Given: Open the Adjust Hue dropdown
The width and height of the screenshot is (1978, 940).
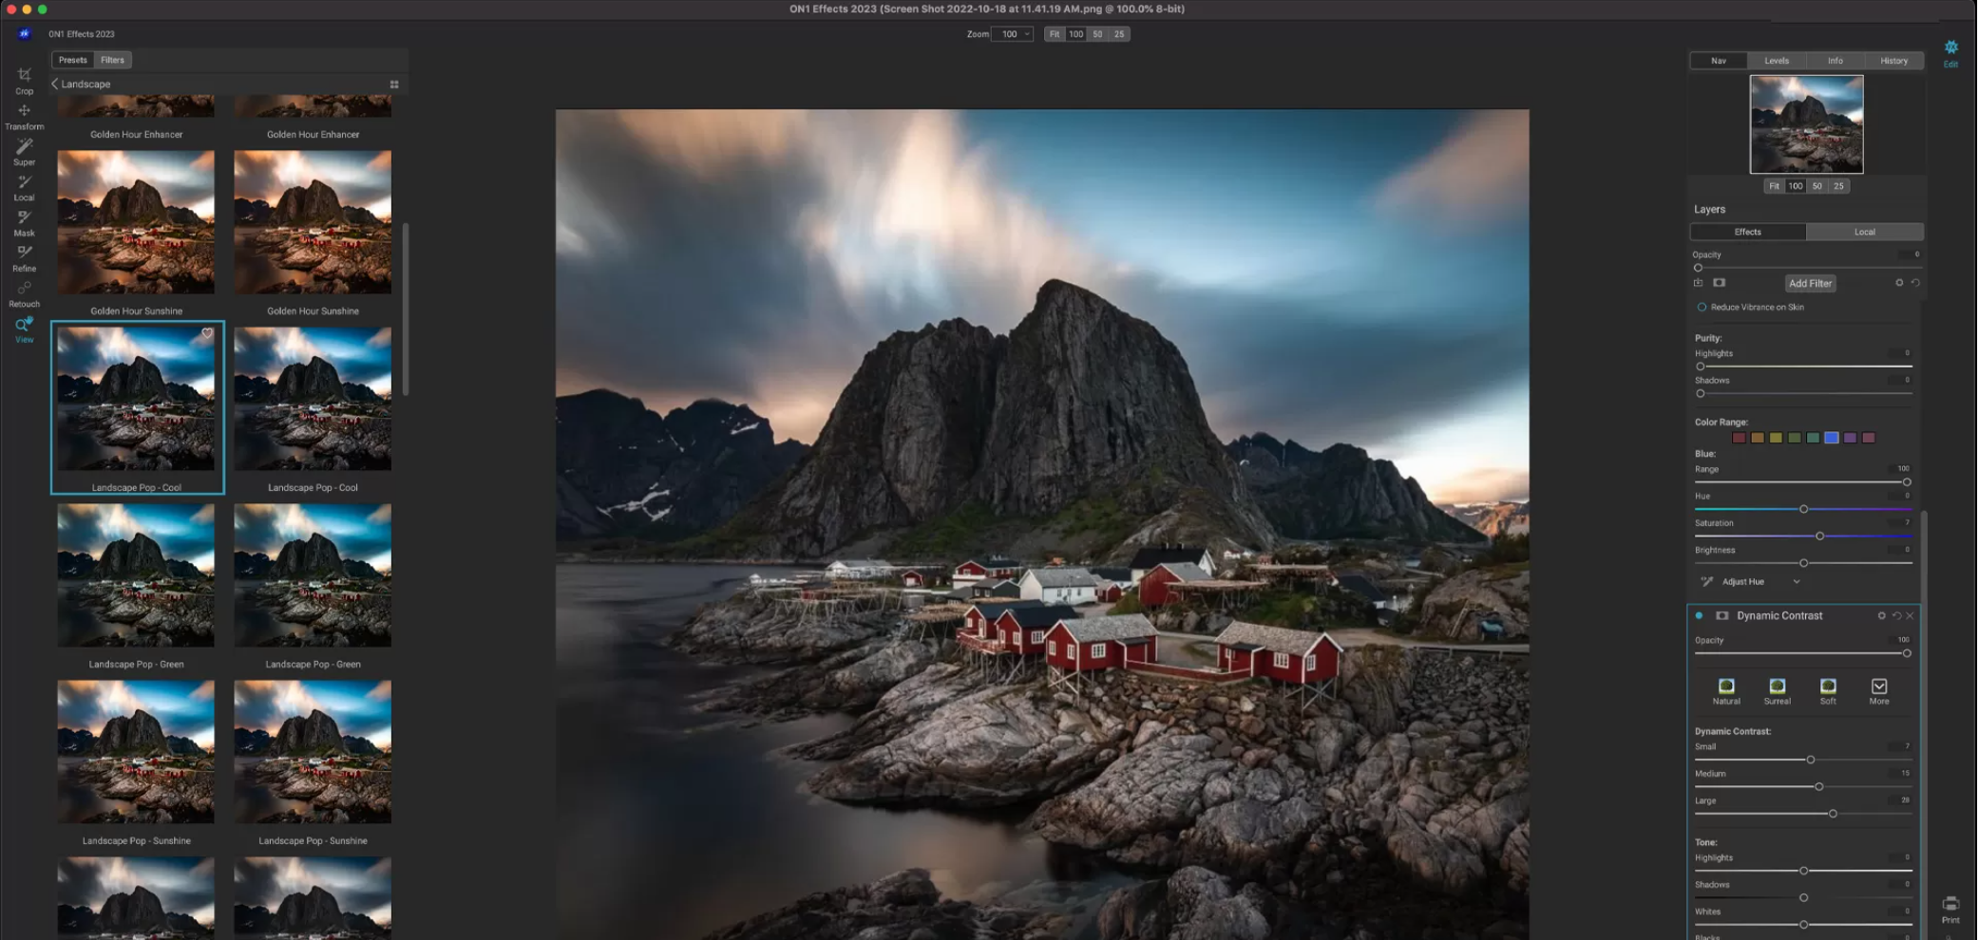Looking at the screenshot, I should tap(1761, 581).
